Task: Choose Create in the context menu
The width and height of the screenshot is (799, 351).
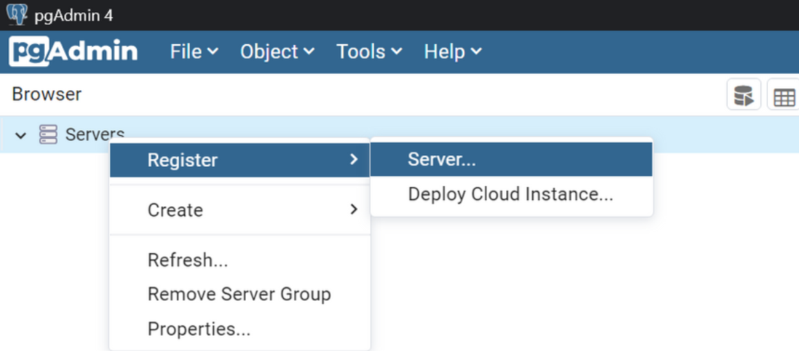Action: (x=240, y=210)
